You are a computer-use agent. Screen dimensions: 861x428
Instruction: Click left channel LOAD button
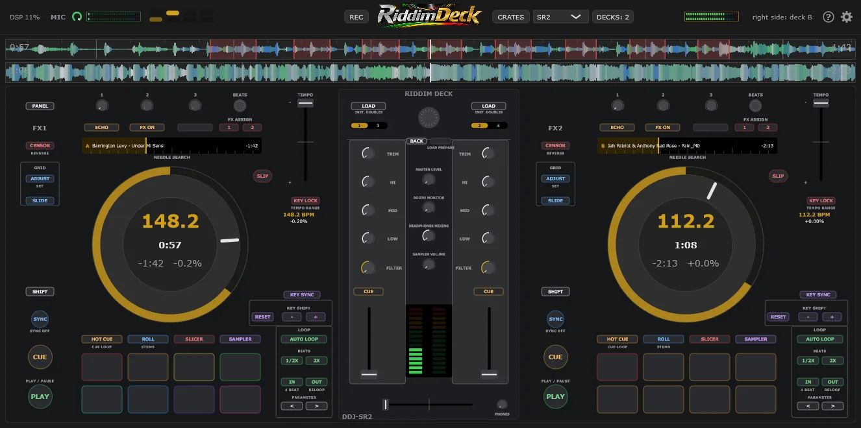tap(368, 106)
